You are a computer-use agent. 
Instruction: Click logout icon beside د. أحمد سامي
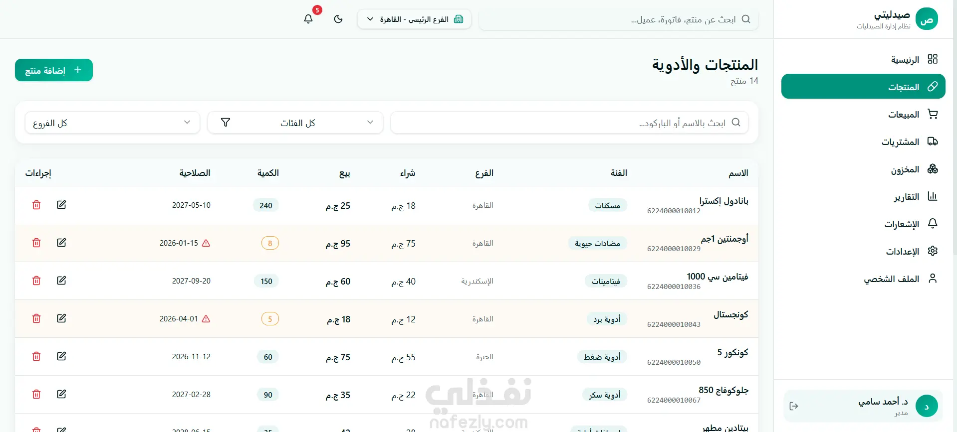click(794, 406)
